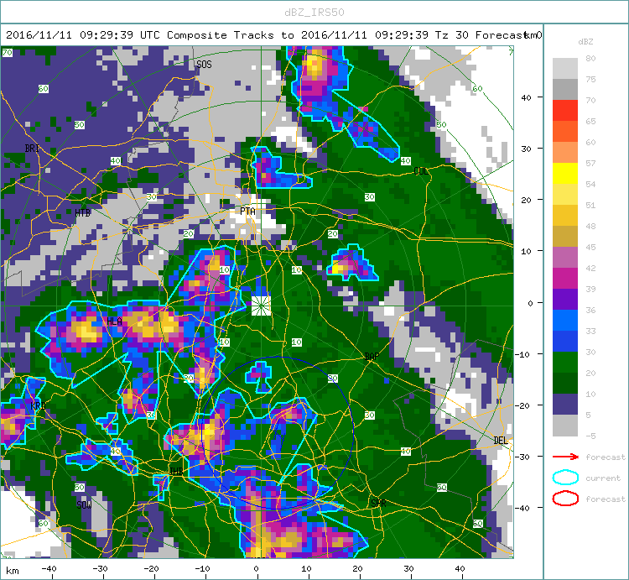Select the orange 65 dBZ color swatch

564,131
